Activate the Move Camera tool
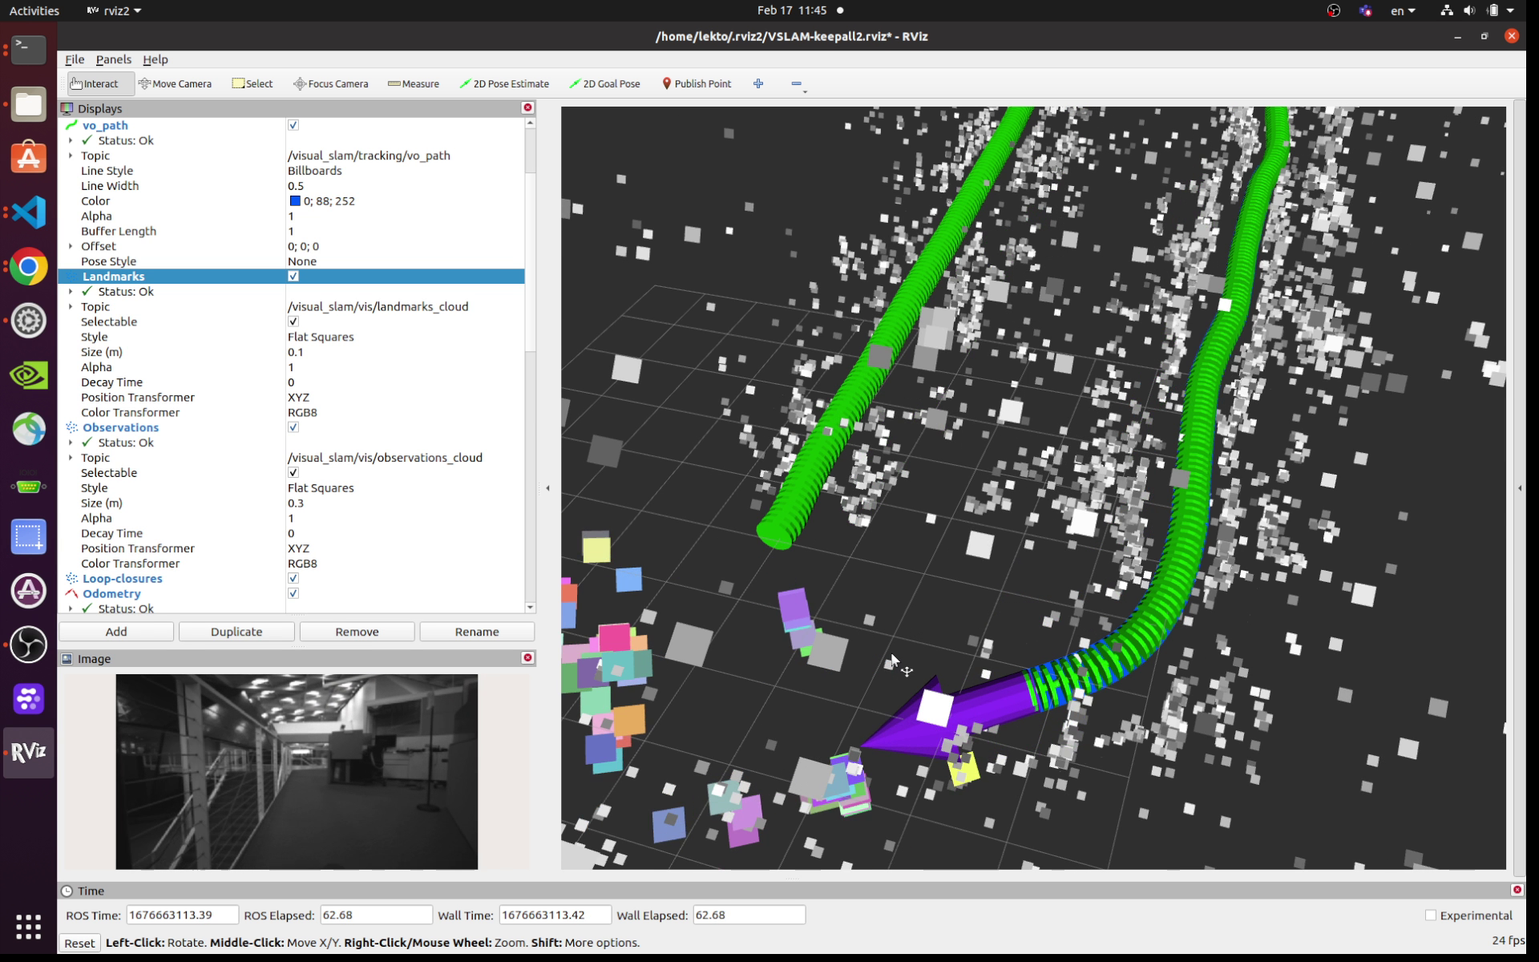The height and width of the screenshot is (962, 1539). point(176,83)
